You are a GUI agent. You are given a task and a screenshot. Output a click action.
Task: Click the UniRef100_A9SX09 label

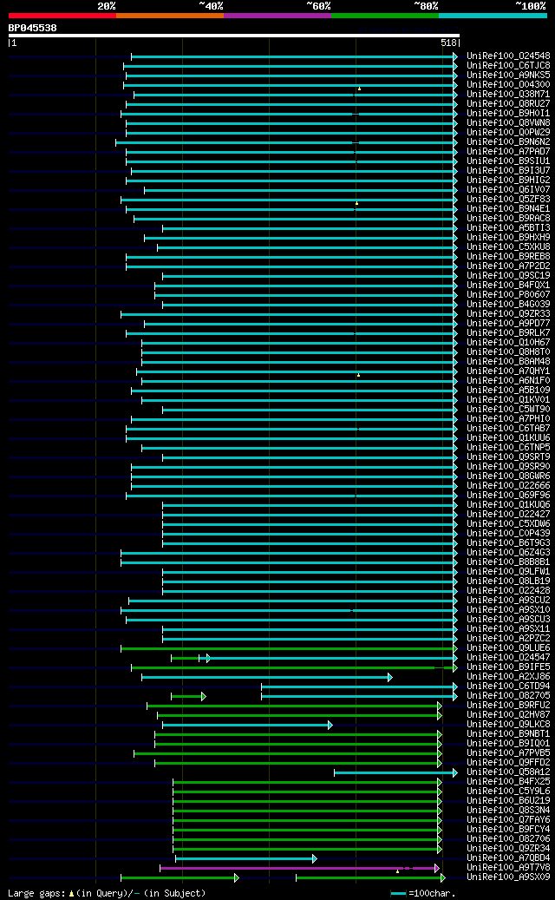508,877
